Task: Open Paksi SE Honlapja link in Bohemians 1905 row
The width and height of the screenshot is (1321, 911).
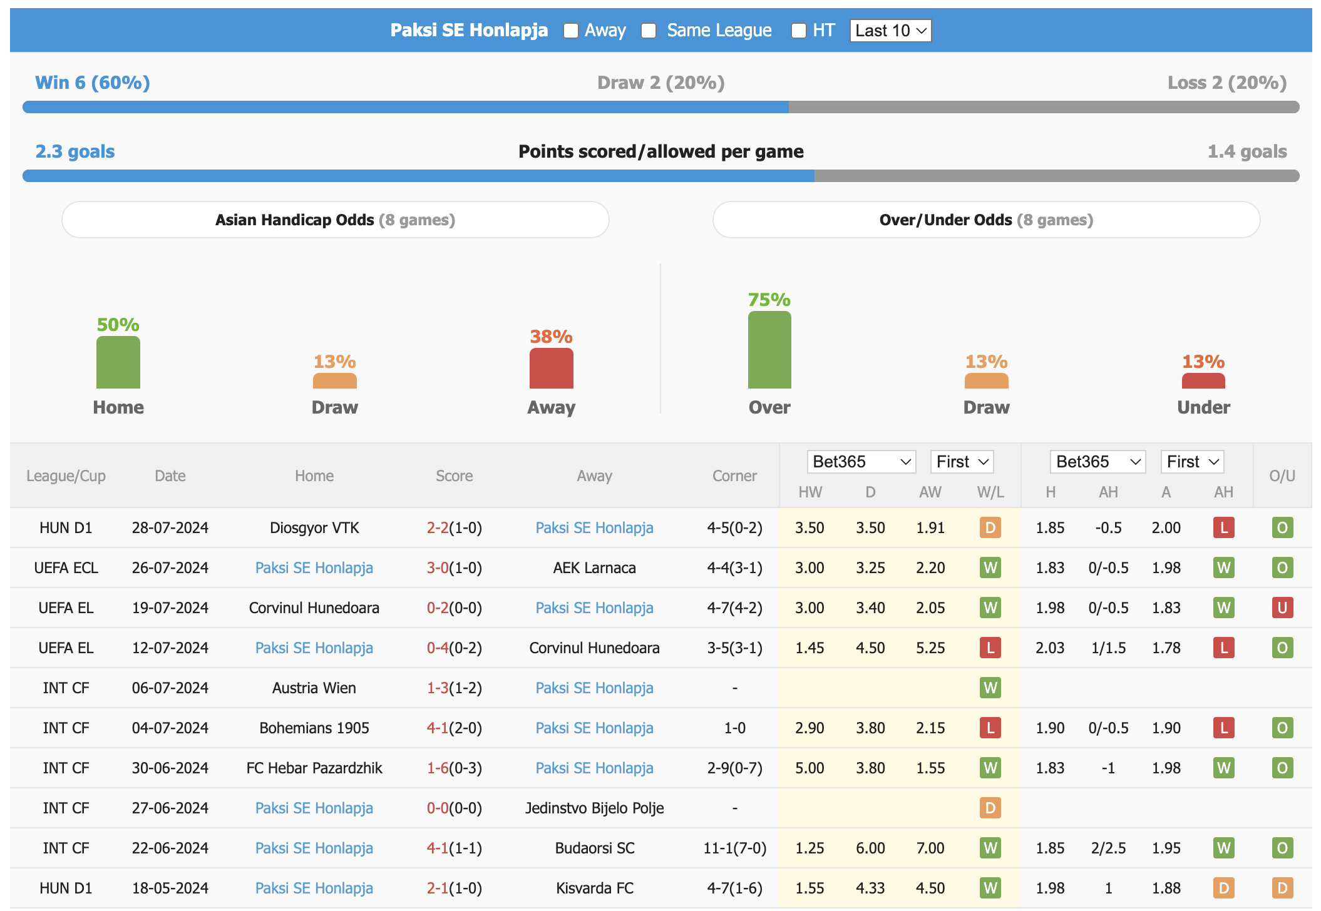Action: [594, 728]
